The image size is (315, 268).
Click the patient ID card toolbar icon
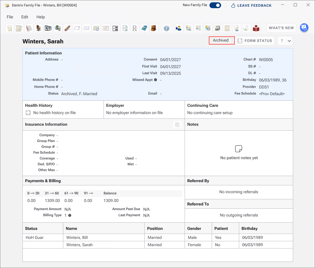pos(48,28)
